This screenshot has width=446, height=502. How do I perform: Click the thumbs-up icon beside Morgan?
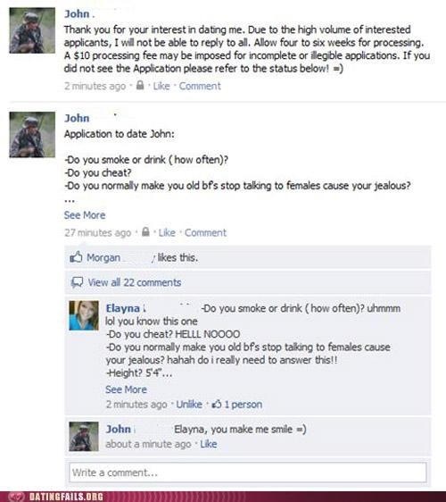point(76,256)
